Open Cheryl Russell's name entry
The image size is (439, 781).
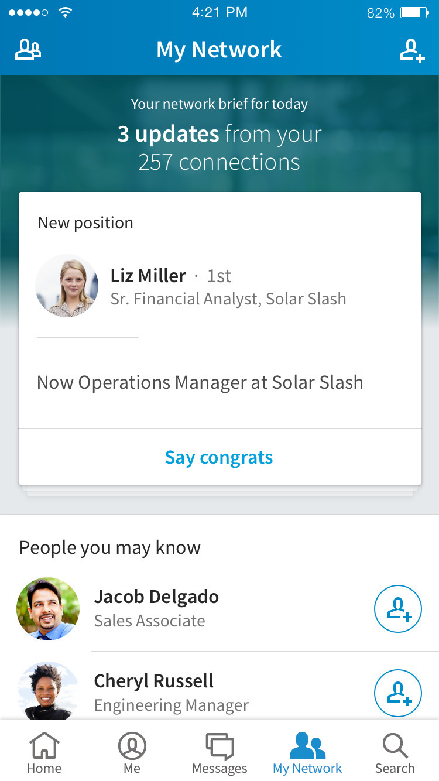[x=154, y=681]
